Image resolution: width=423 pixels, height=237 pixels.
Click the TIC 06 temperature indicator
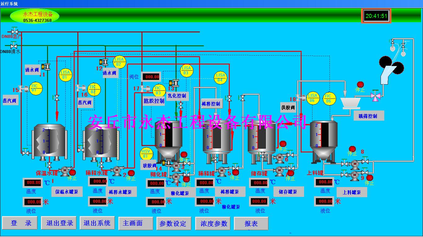(x=328, y=98)
